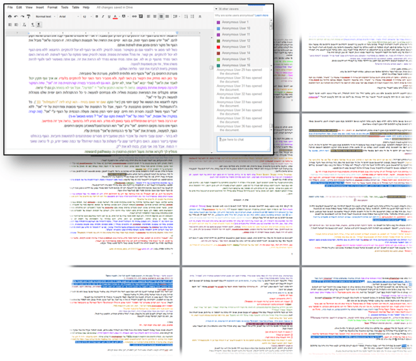Select the Paint format icon
This screenshot has width=416, height=361.
click(x=30, y=16)
